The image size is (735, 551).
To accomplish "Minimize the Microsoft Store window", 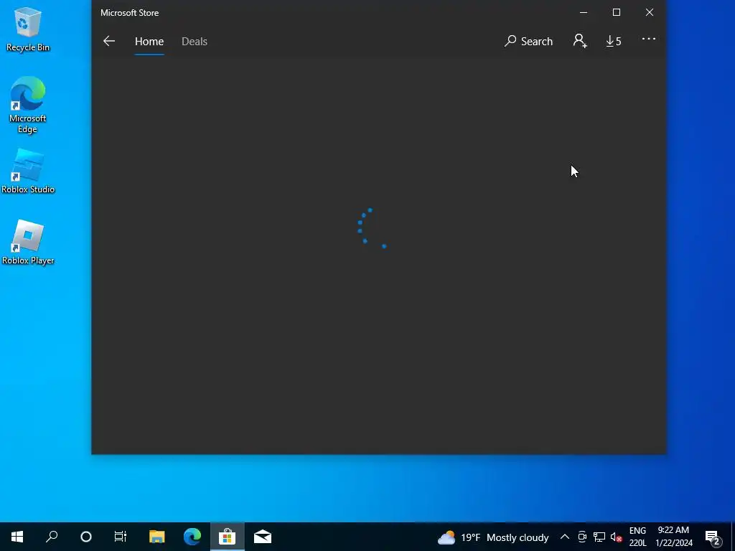I will click(x=584, y=13).
